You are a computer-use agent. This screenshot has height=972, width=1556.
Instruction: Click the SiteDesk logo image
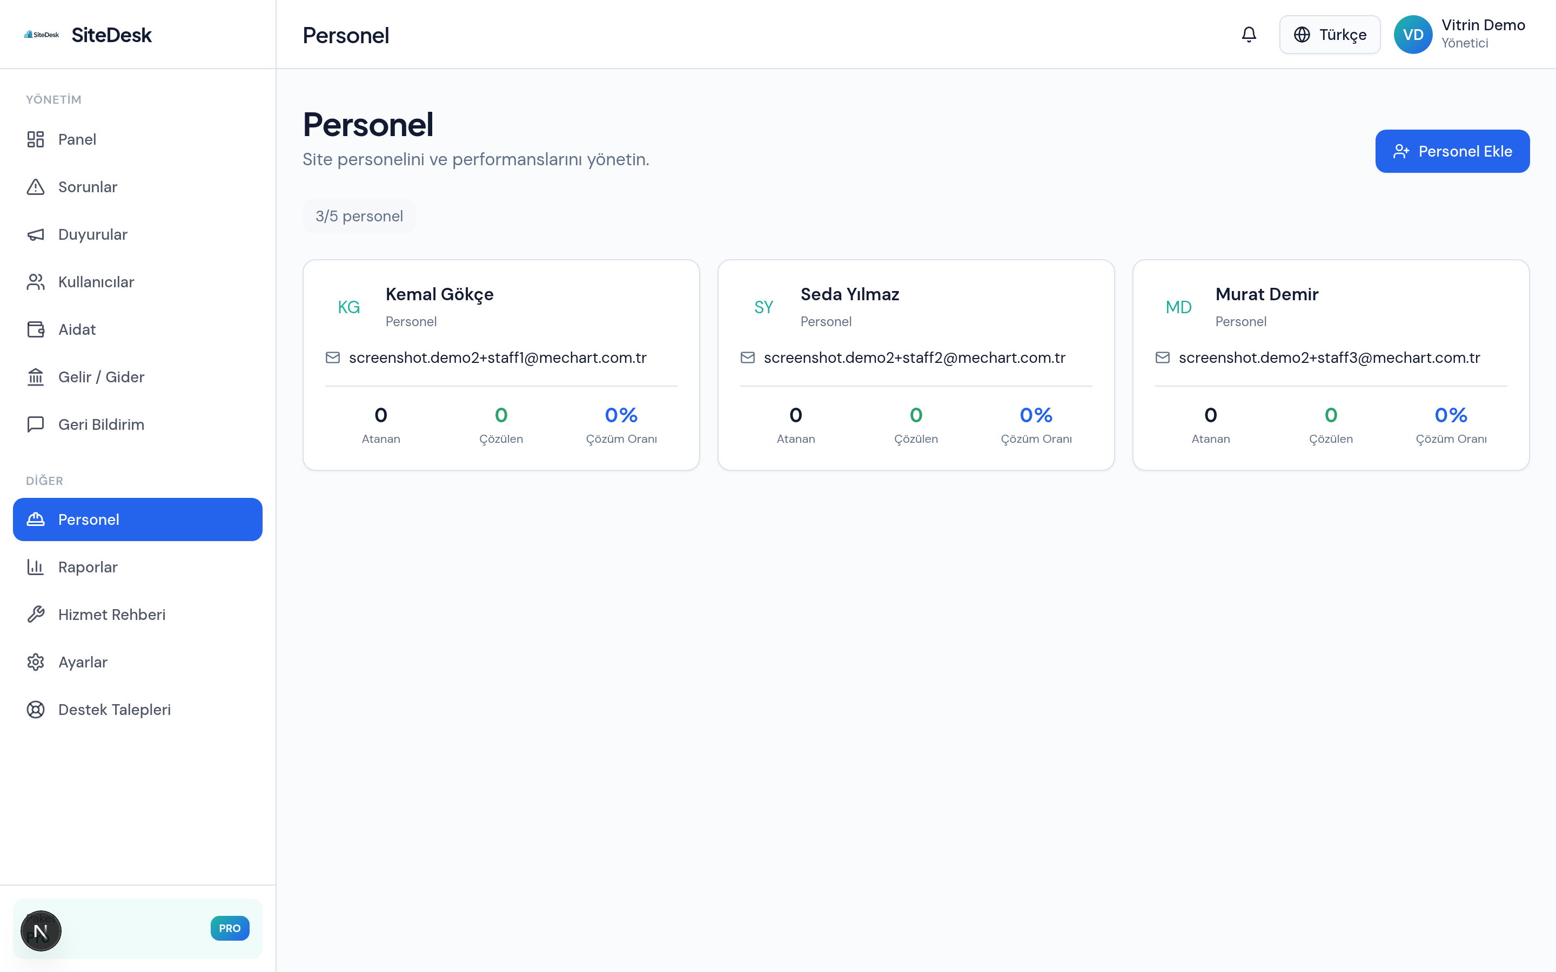click(x=42, y=35)
